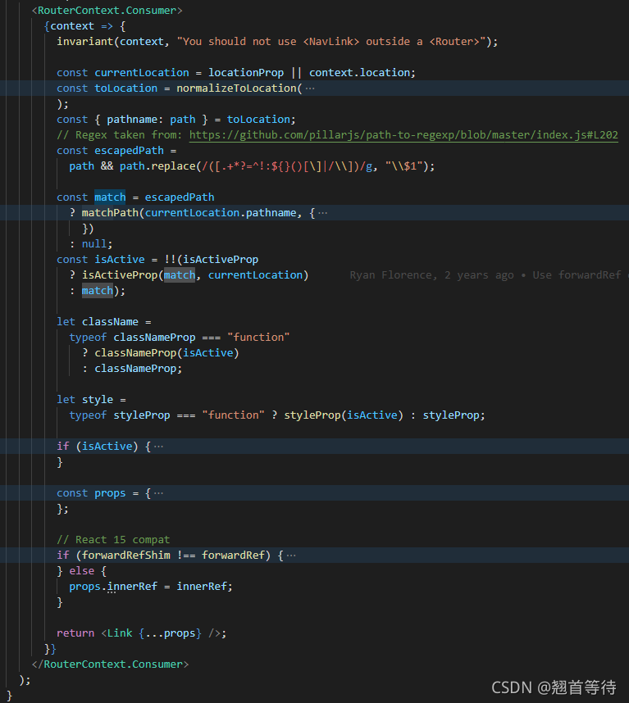The height and width of the screenshot is (703, 629).
Task: Click the "// React 15 compat" comment
Action: click(113, 540)
